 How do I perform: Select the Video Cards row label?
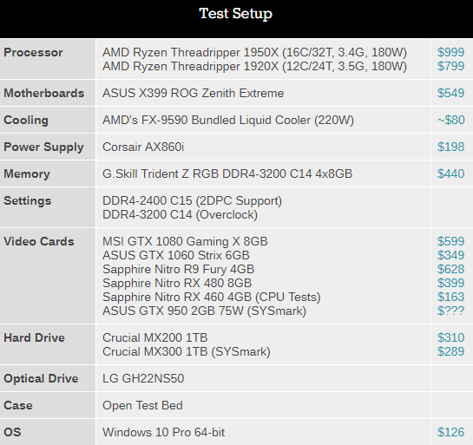pyautogui.click(x=39, y=241)
